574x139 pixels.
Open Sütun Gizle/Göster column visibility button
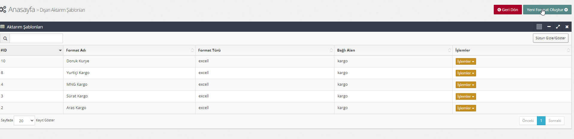550,38
